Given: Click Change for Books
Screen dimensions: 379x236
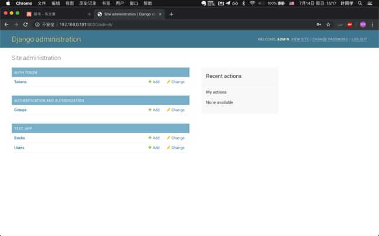Looking at the screenshot, I should [176, 138].
